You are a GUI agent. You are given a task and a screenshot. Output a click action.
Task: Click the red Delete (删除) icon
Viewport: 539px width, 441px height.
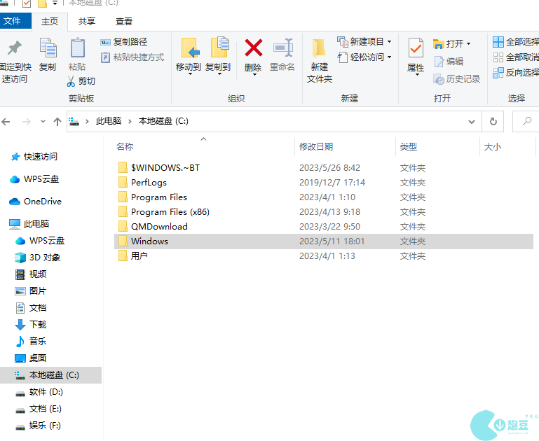point(253,48)
